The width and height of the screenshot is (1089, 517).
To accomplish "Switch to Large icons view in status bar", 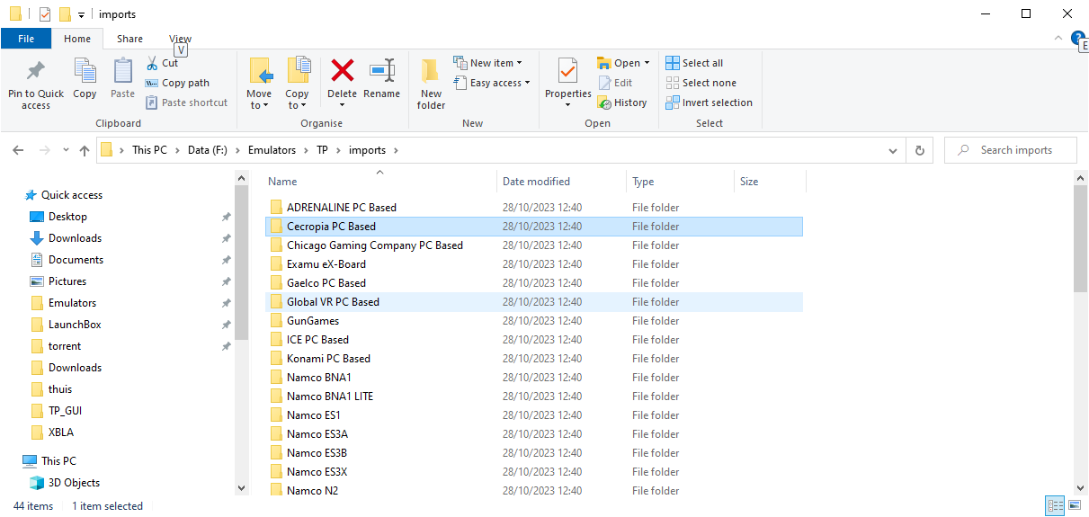I will click(1074, 506).
